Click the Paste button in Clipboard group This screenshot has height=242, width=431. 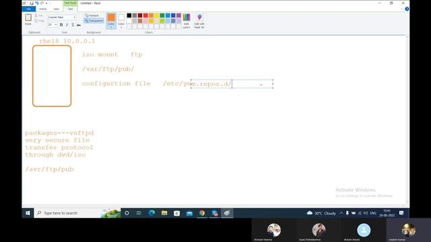(x=28, y=19)
